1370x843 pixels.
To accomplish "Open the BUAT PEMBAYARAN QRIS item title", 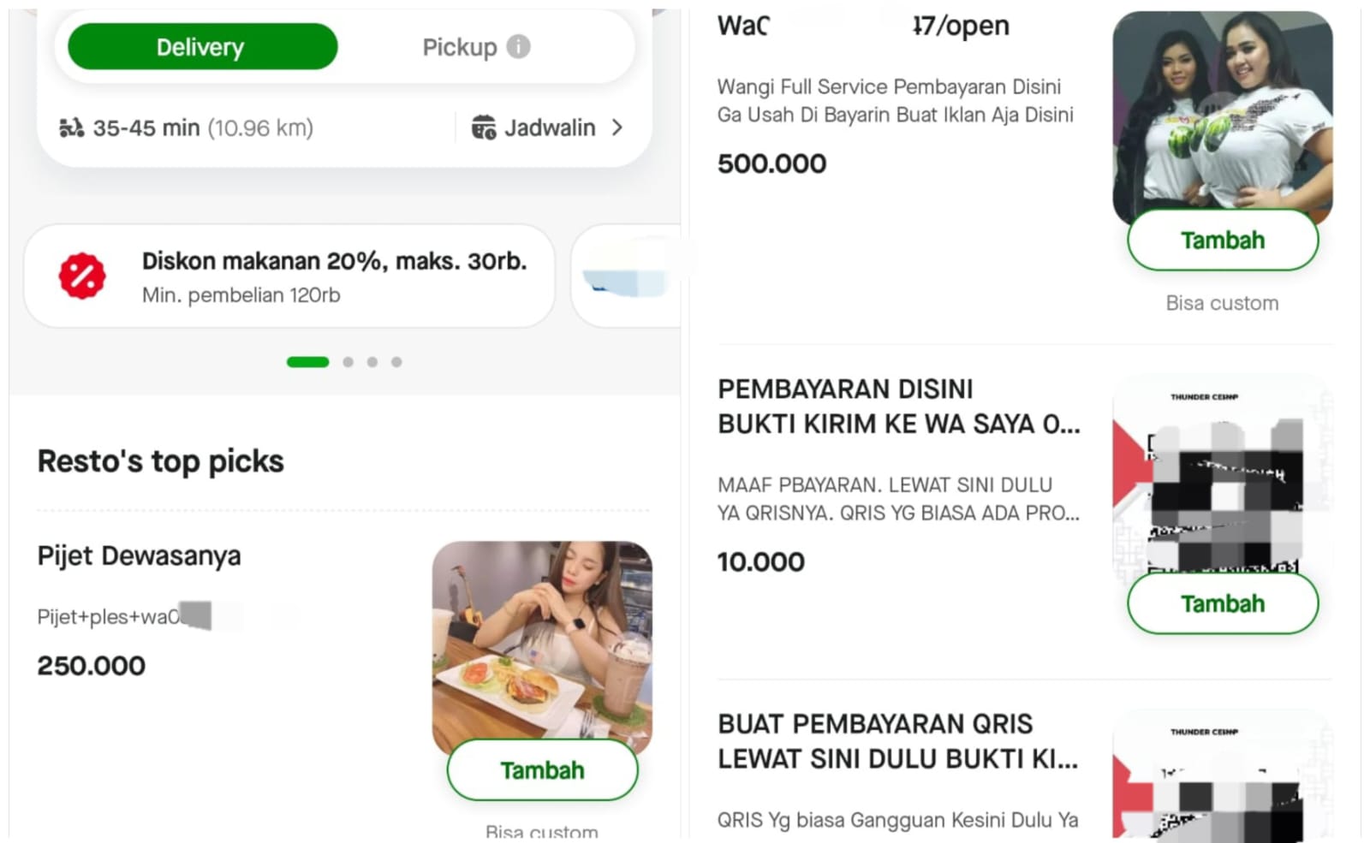I will [x=897, y=741].
